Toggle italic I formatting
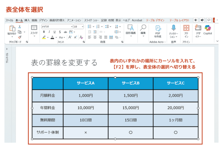This screenshot has width=223, height=152. pos(49,32)
